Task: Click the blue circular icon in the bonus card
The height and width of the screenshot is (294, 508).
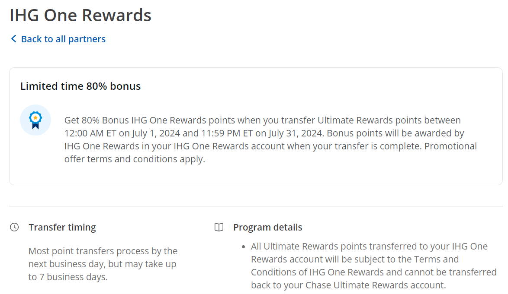Action: point(35,120)
